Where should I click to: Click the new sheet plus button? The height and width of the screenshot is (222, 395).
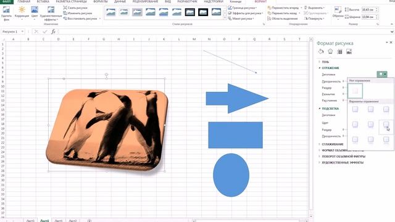click(x=89, y=221)
